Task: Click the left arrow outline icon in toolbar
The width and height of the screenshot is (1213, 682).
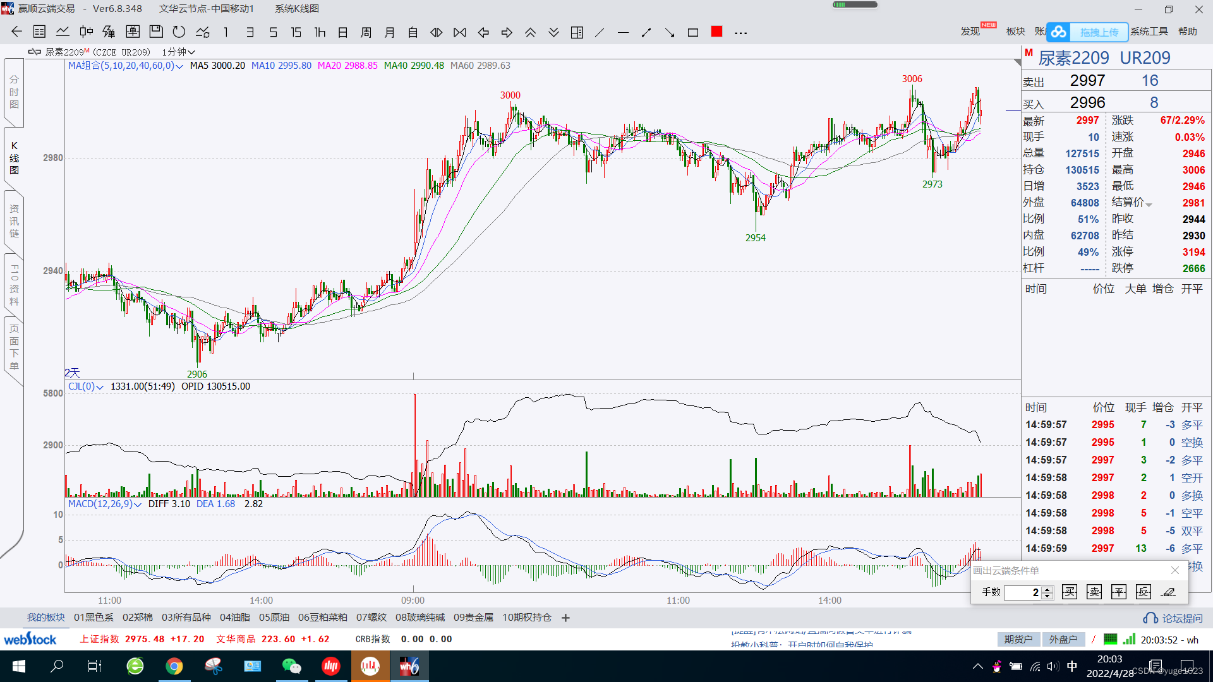Action: tap(483, 32)
